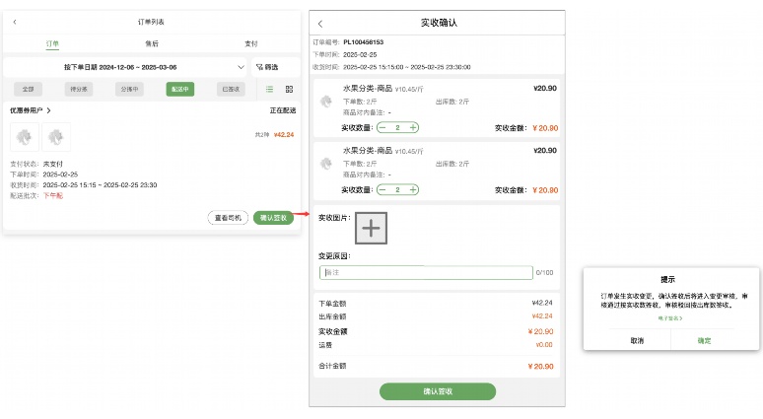Click the first product's quantity value field
The image size is (763, 419).
pos(397,127)
